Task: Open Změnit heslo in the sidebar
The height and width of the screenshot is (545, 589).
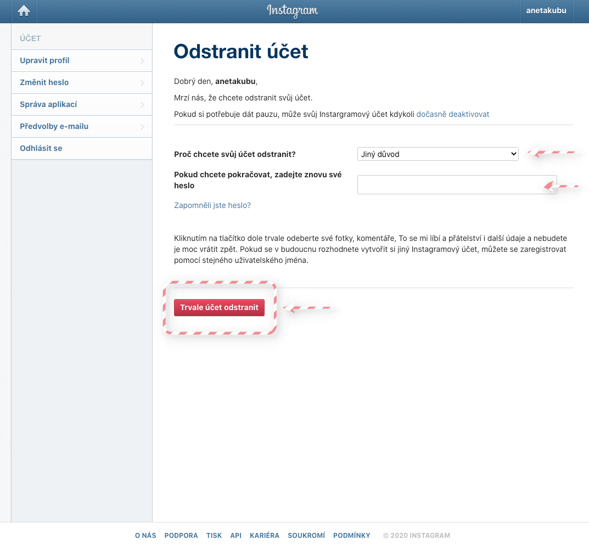Action: [81, 83]
